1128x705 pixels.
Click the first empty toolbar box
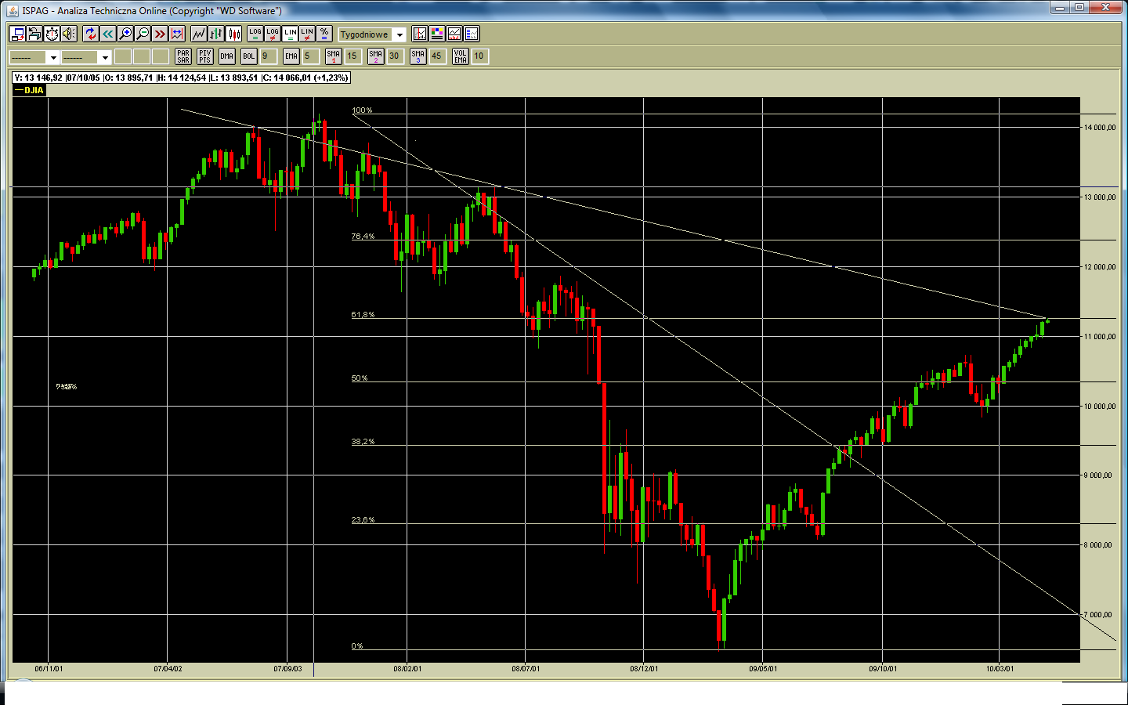point(123,56)
